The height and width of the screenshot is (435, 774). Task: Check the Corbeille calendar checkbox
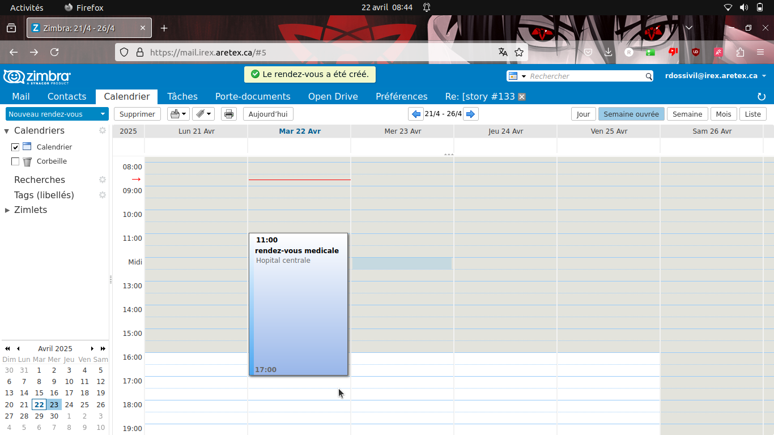[x=15, y=161]
